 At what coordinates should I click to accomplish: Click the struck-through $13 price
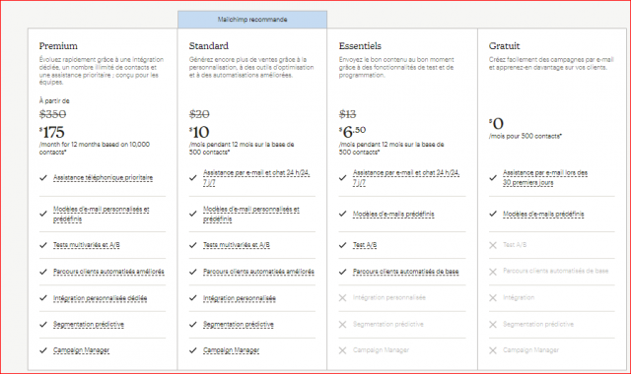click(348, 114)
